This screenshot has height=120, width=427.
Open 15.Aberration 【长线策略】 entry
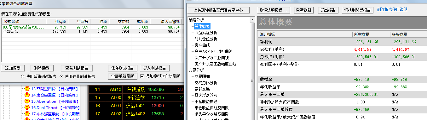coord(55,101)
